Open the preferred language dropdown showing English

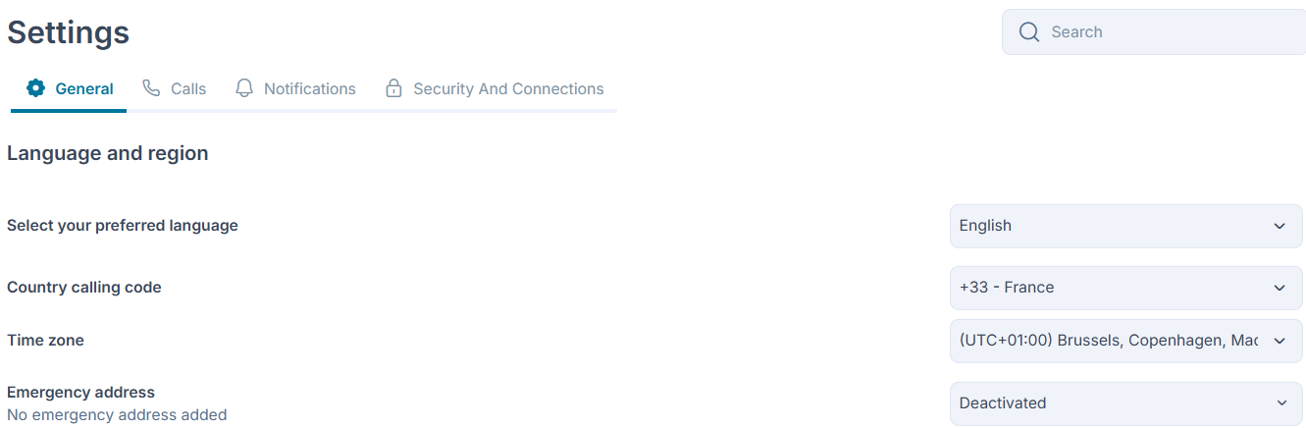click(x=1126, y=226)
